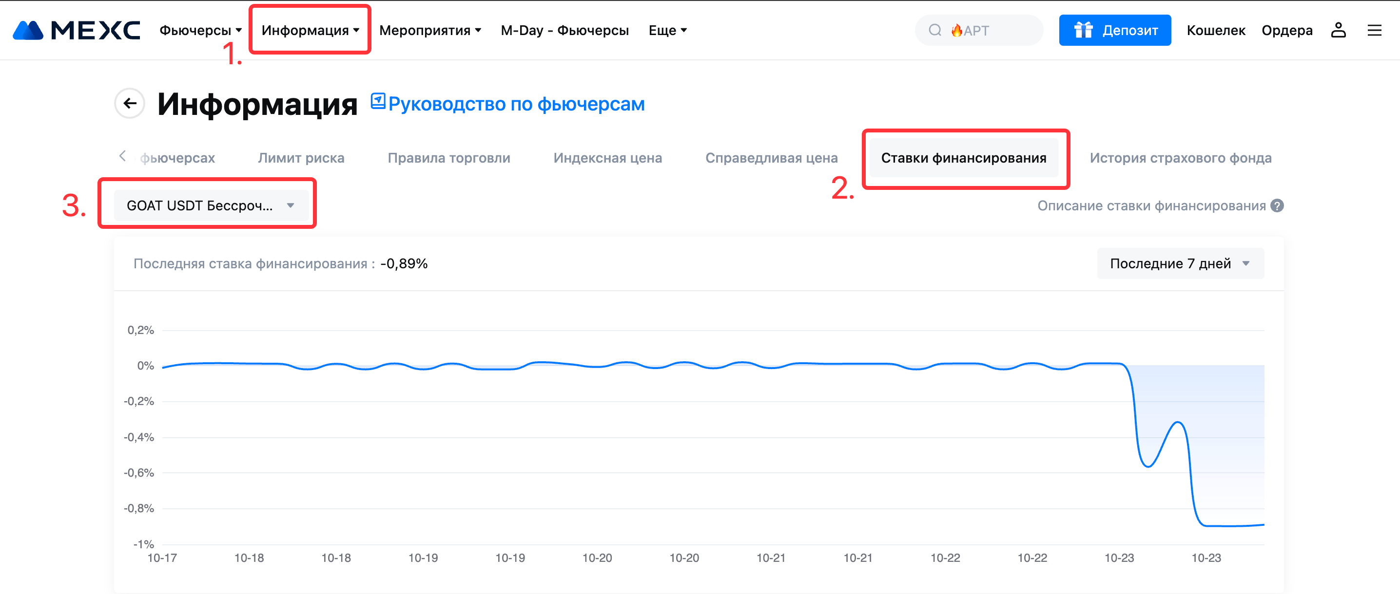Click the MEXC logo

(x=76, y=30)
